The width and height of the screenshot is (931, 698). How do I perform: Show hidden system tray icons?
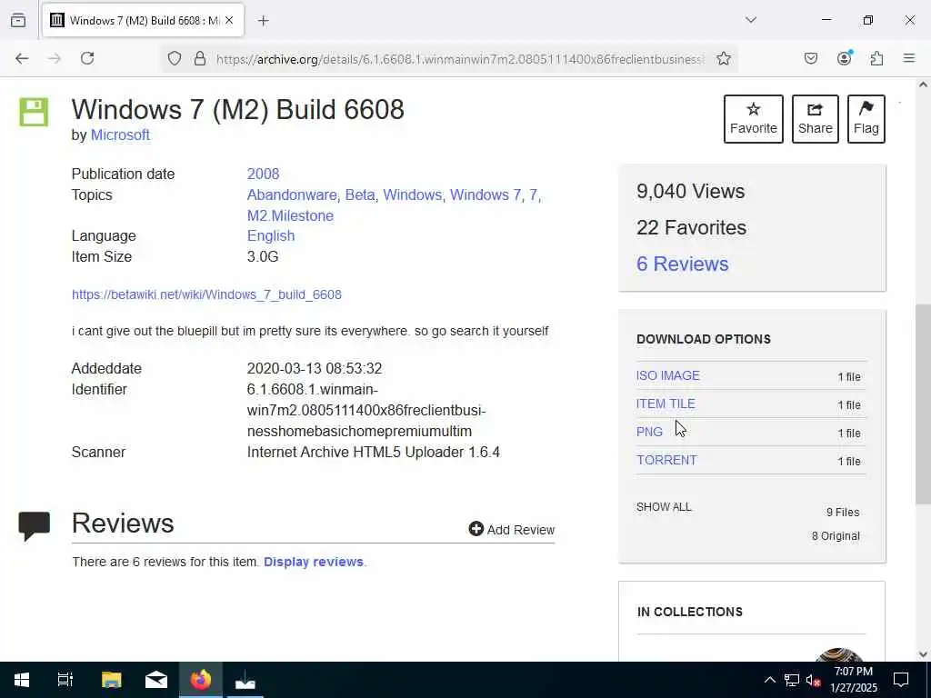[769, 680]
